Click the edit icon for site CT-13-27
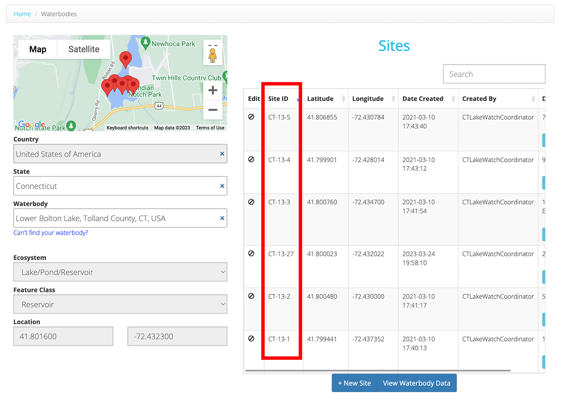The image size is (561, 401). pos(252,254)
